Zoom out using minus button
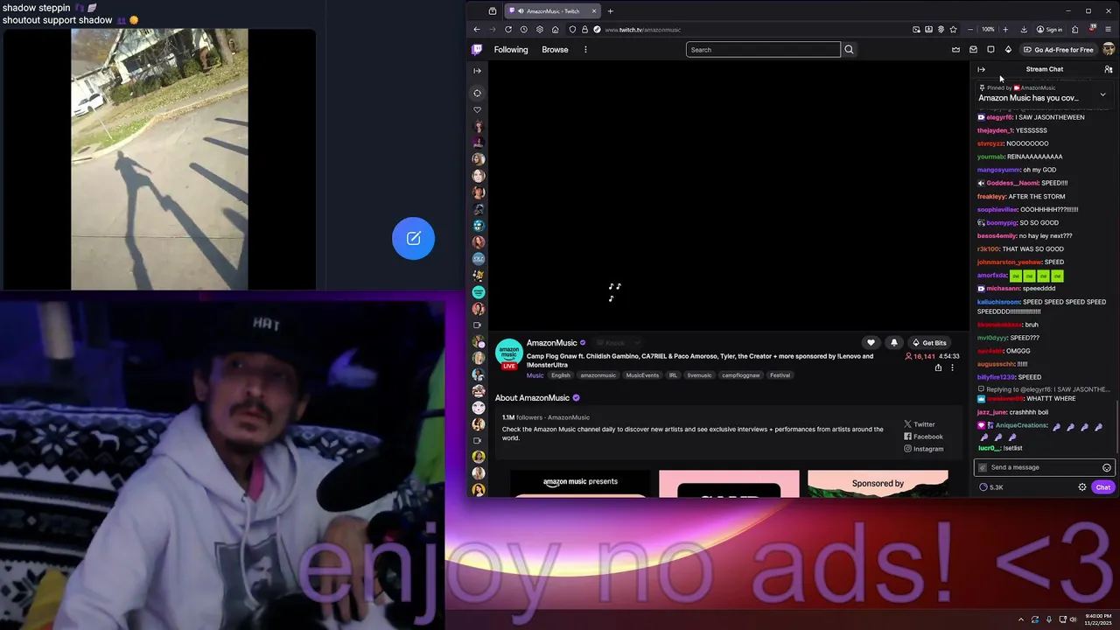1120x630 pixels. point(969,30)
